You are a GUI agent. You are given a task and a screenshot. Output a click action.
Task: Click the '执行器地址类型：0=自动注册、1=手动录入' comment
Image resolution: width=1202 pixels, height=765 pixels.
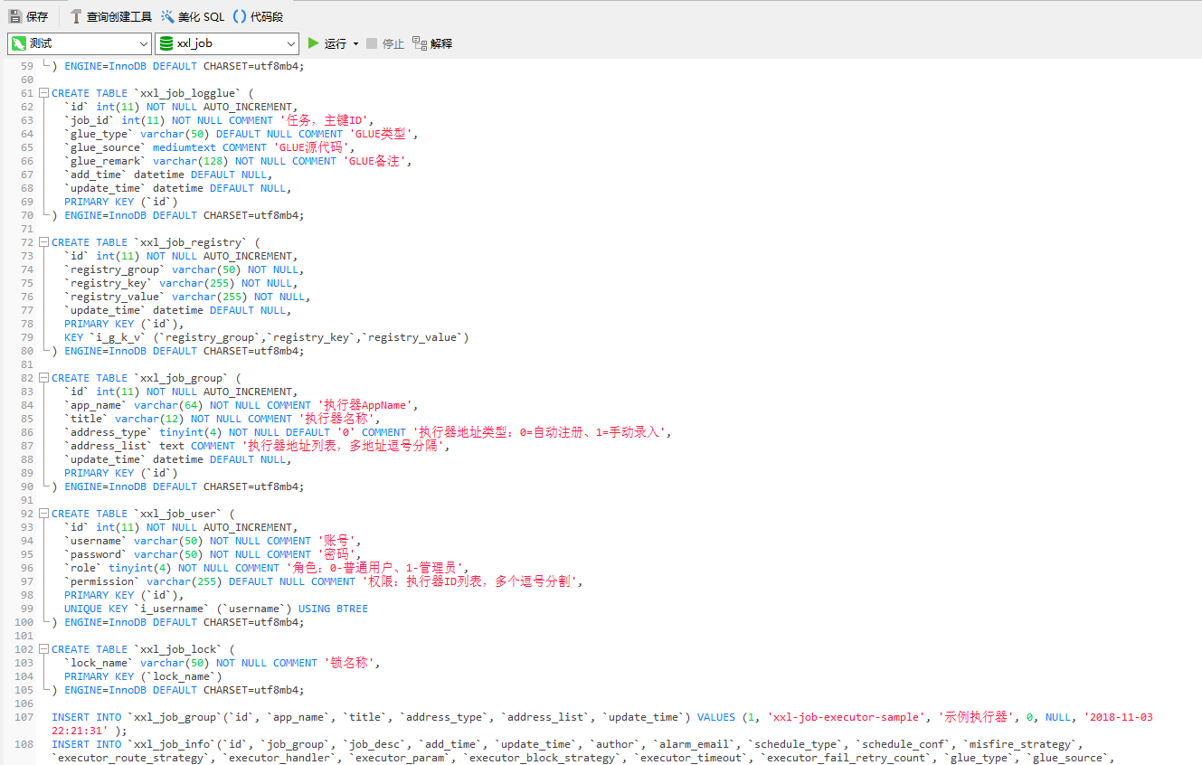(539, 432)
